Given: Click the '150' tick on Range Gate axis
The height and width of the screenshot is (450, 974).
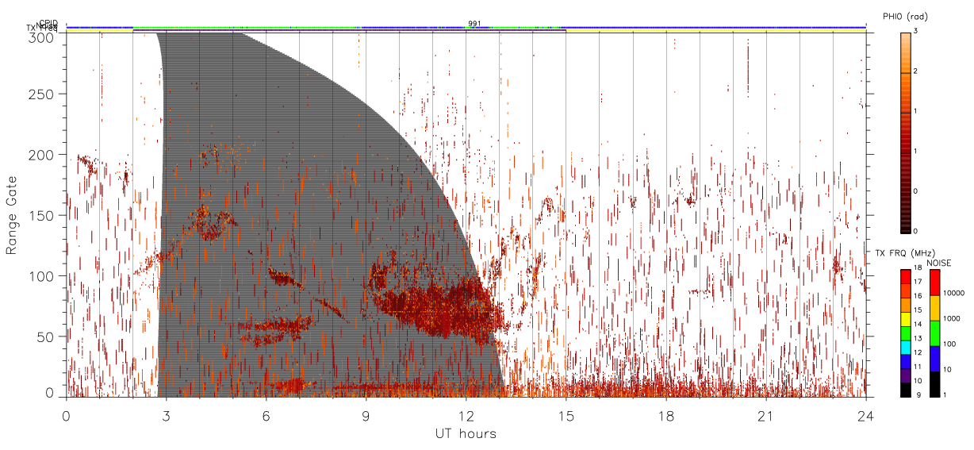Looking at the screenshot, I should pyautogui.click(x=43, y=215).
